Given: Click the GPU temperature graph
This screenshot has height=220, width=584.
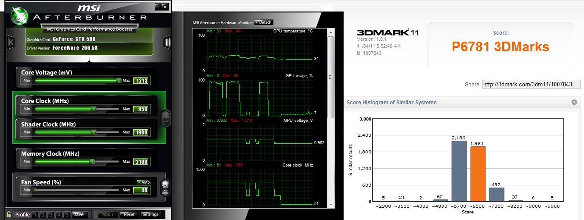Looking at the screenshot, I should [259, 53].
